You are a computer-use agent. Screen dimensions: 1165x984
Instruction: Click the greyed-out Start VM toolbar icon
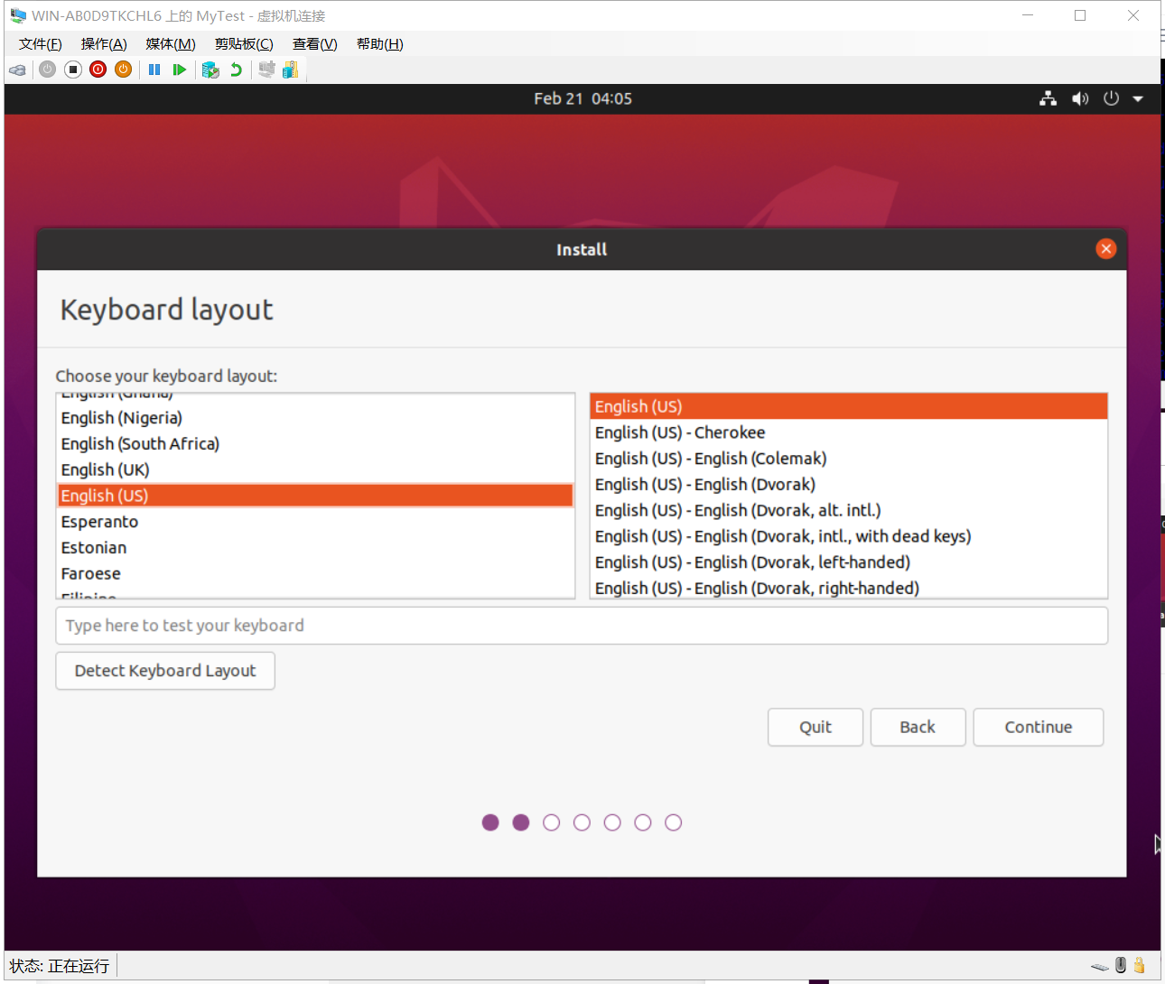pos(48,70)
